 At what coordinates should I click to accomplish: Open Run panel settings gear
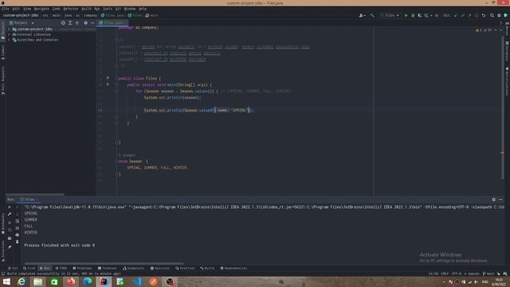click(x=493, y=199)
